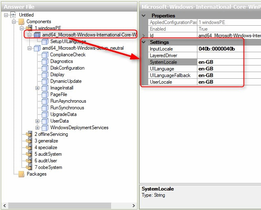The width and height of the screenshot is (261, 210).
Task: Click the WindowsDeploymentServices node icon
Action: [x=45, y=128]
